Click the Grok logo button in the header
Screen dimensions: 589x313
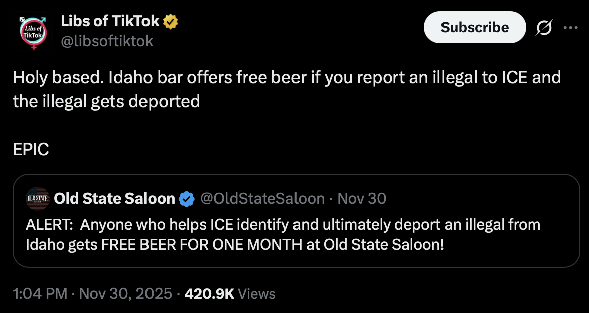[x=543, y=27]
